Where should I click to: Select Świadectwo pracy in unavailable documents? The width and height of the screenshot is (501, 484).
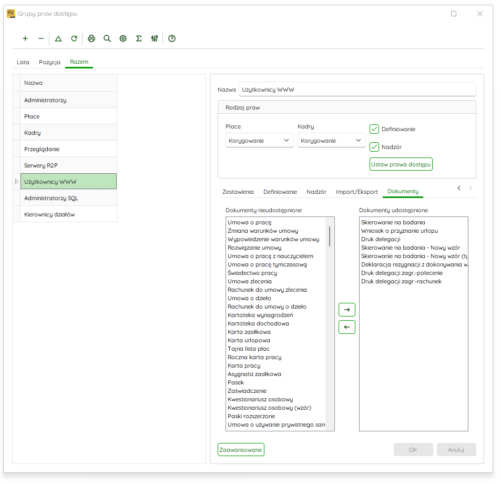(x=252, y=273)
